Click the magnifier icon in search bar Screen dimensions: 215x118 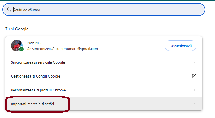tap(9, 10)
